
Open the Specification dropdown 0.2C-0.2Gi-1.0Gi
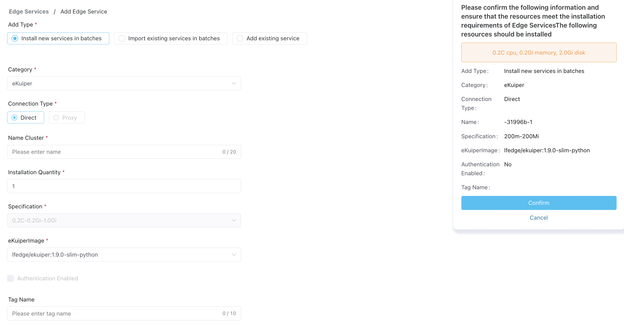tap(124, 220)
